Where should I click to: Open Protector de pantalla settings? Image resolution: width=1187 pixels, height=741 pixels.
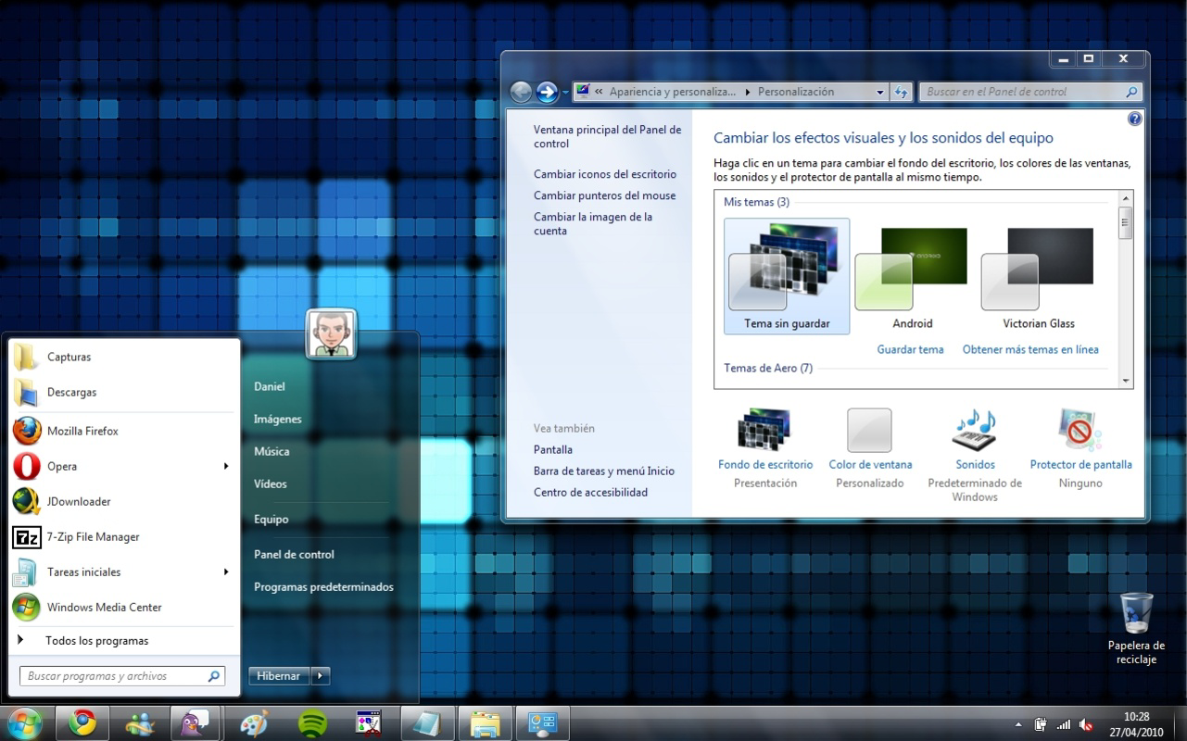[x=1080, y=431]
